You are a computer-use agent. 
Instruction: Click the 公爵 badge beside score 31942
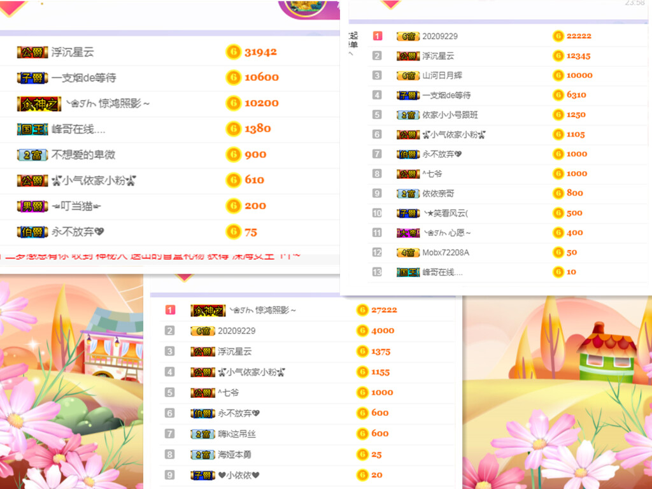32,52
